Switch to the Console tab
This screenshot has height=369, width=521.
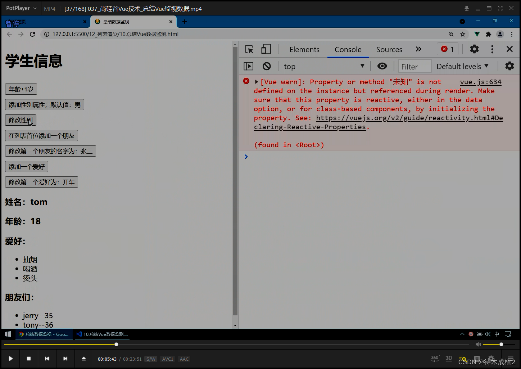tap(348, 50)
